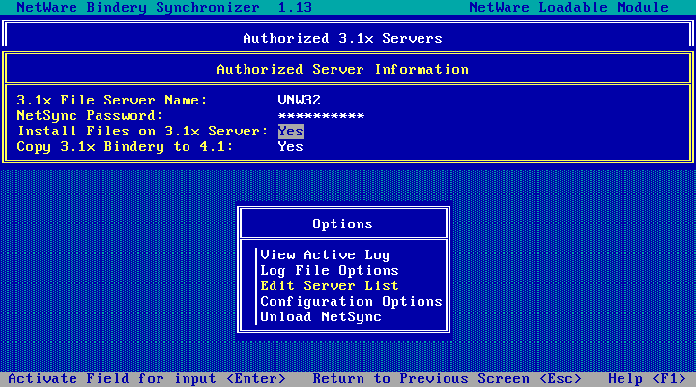Click the 3.1x File Server Name label
Viewport: 696px width, 387px height.
[x=112, y=100]
